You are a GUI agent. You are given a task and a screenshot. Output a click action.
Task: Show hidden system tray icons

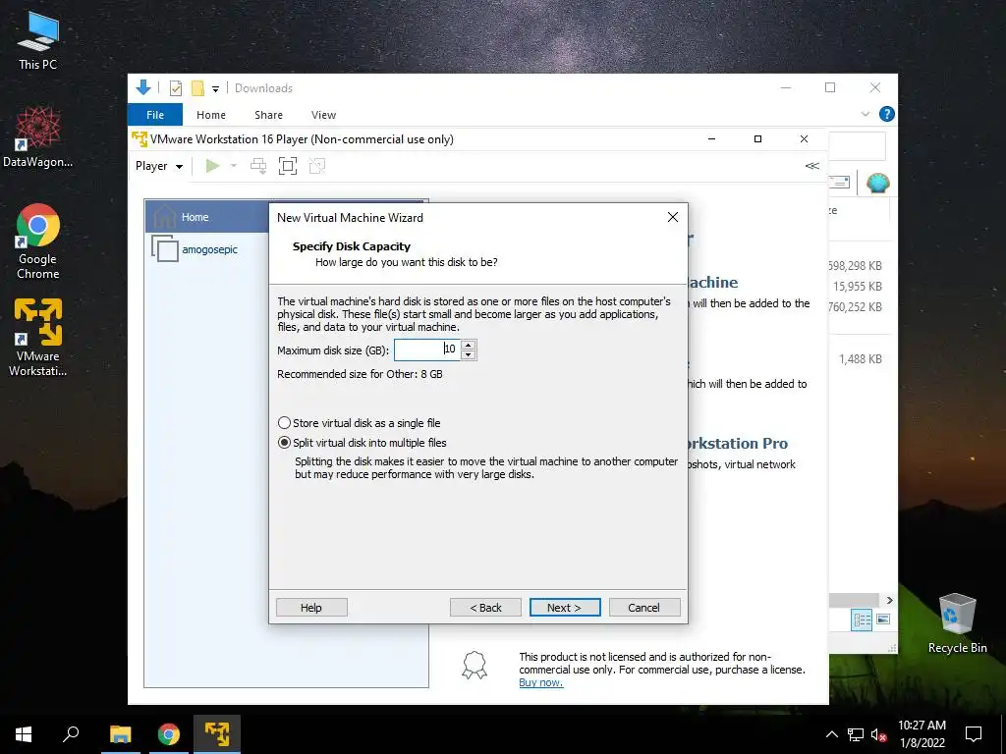point(831,734)
